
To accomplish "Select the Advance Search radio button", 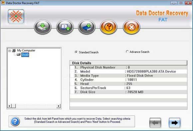I will pyautogui.click(x=127, y=52).
